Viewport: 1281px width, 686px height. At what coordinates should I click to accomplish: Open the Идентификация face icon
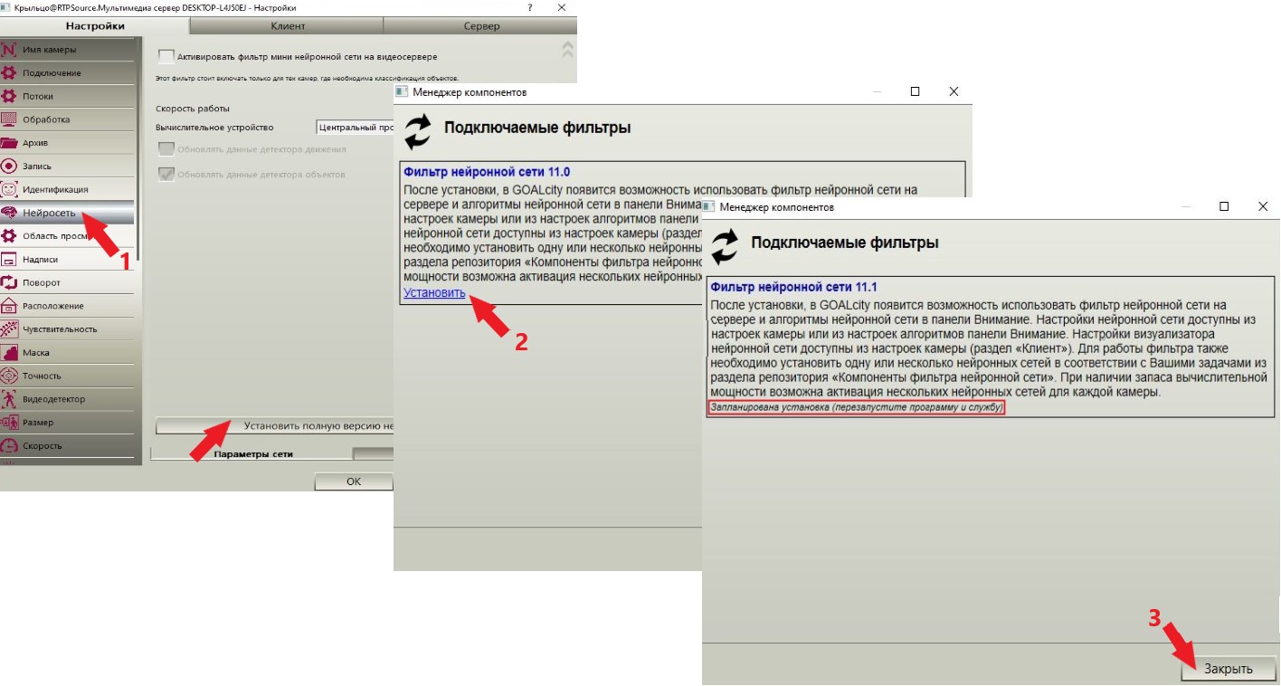(x=9, y=189)
